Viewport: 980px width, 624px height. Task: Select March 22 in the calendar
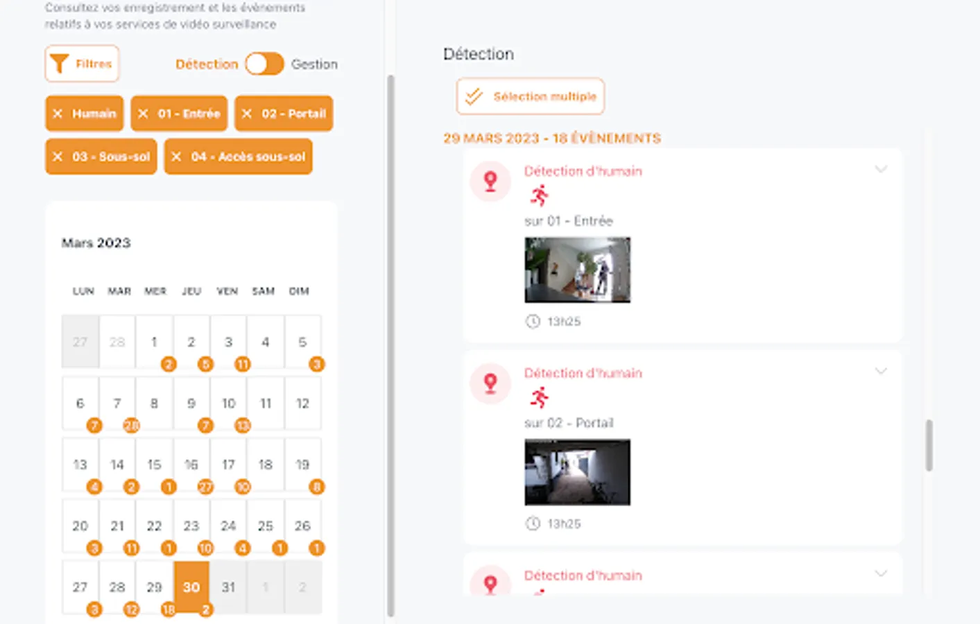pos(155,526)
